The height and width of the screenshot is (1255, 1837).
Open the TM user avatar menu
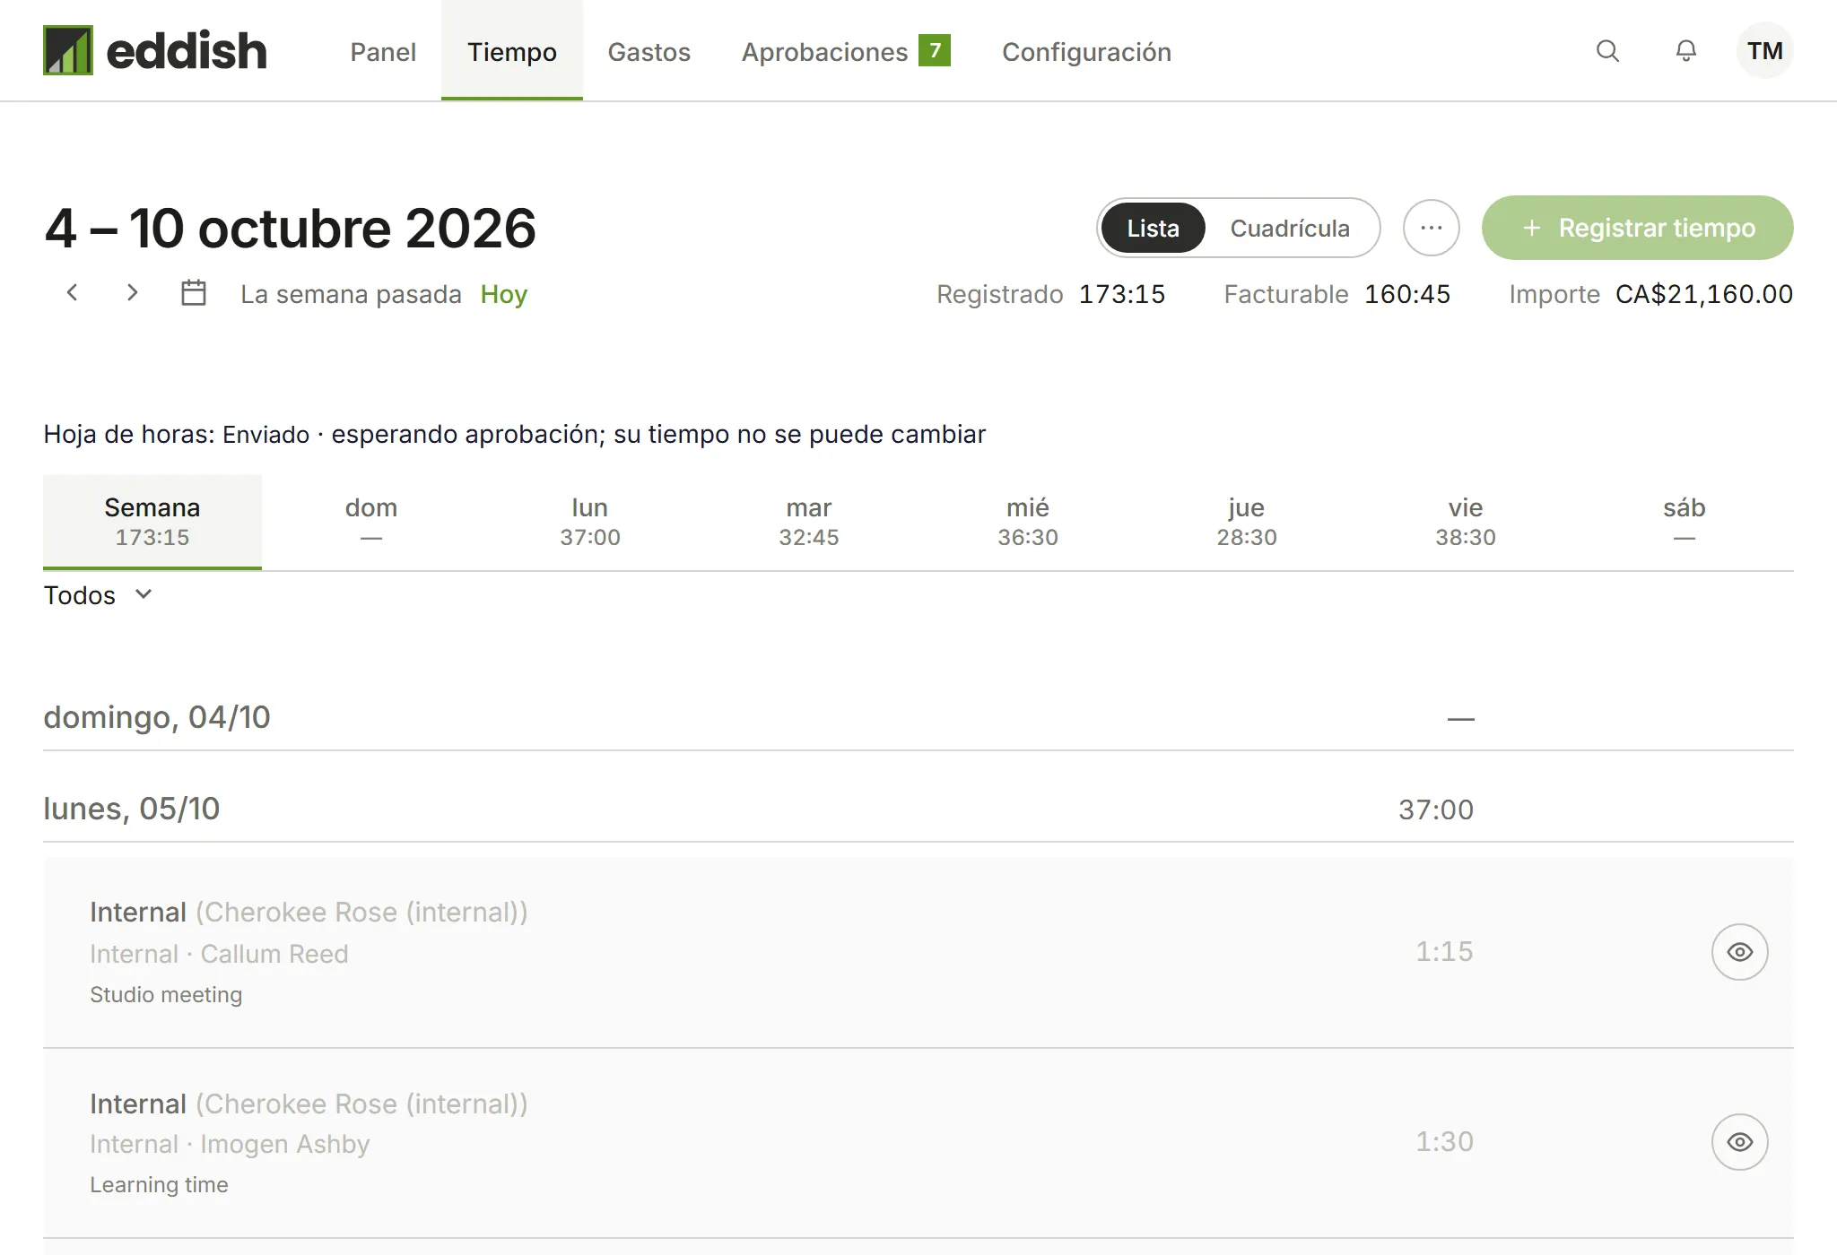coord(1765,51)
